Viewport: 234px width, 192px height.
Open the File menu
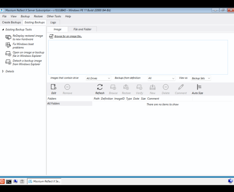[x=4, y=16]
